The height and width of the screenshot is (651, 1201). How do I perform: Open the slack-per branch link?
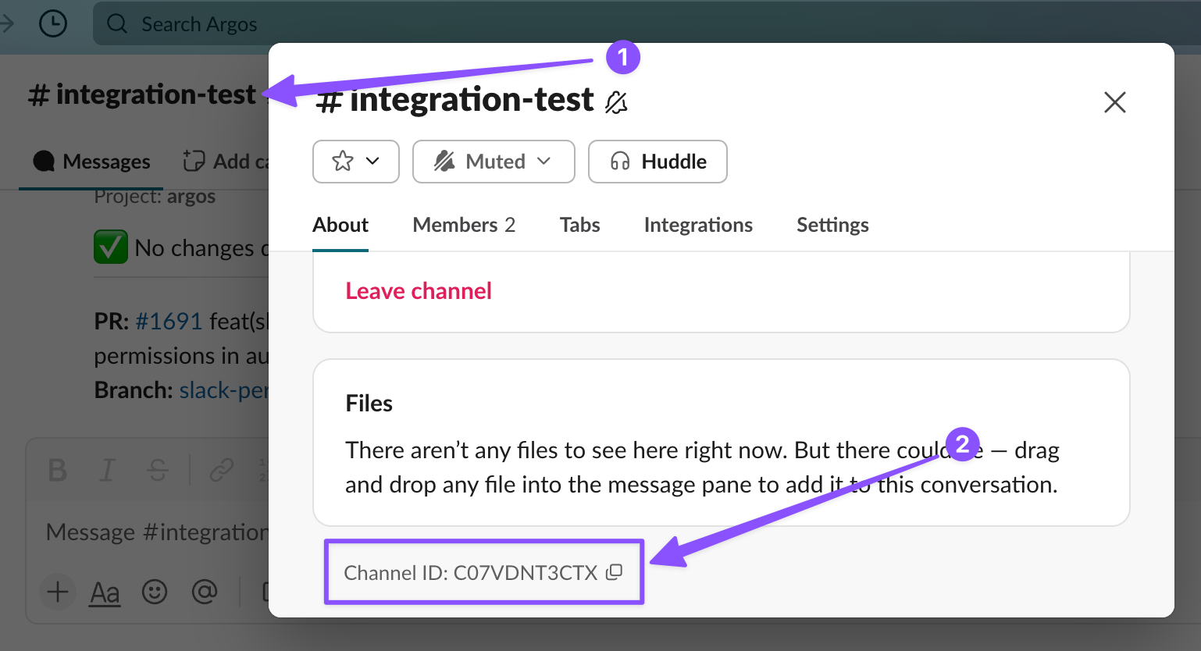click(224, 390)
